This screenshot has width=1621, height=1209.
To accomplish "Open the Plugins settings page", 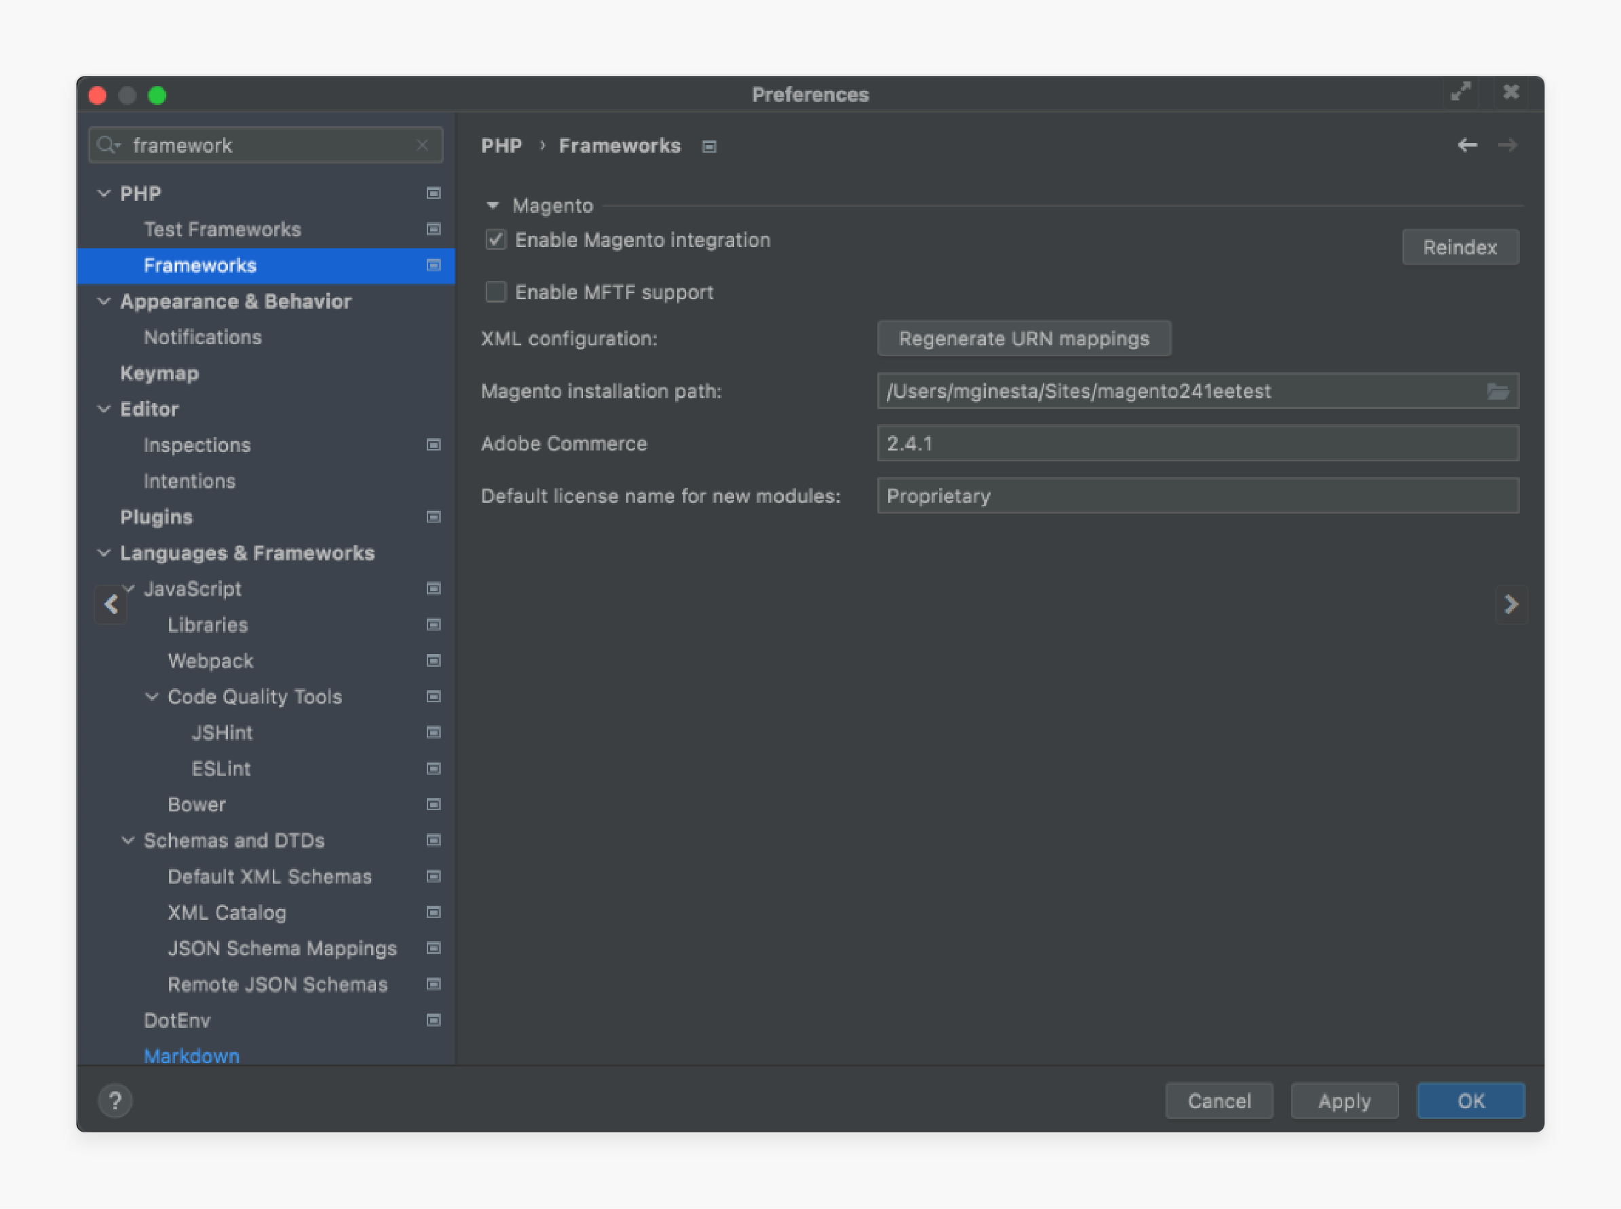I will [x=156, y=517].
